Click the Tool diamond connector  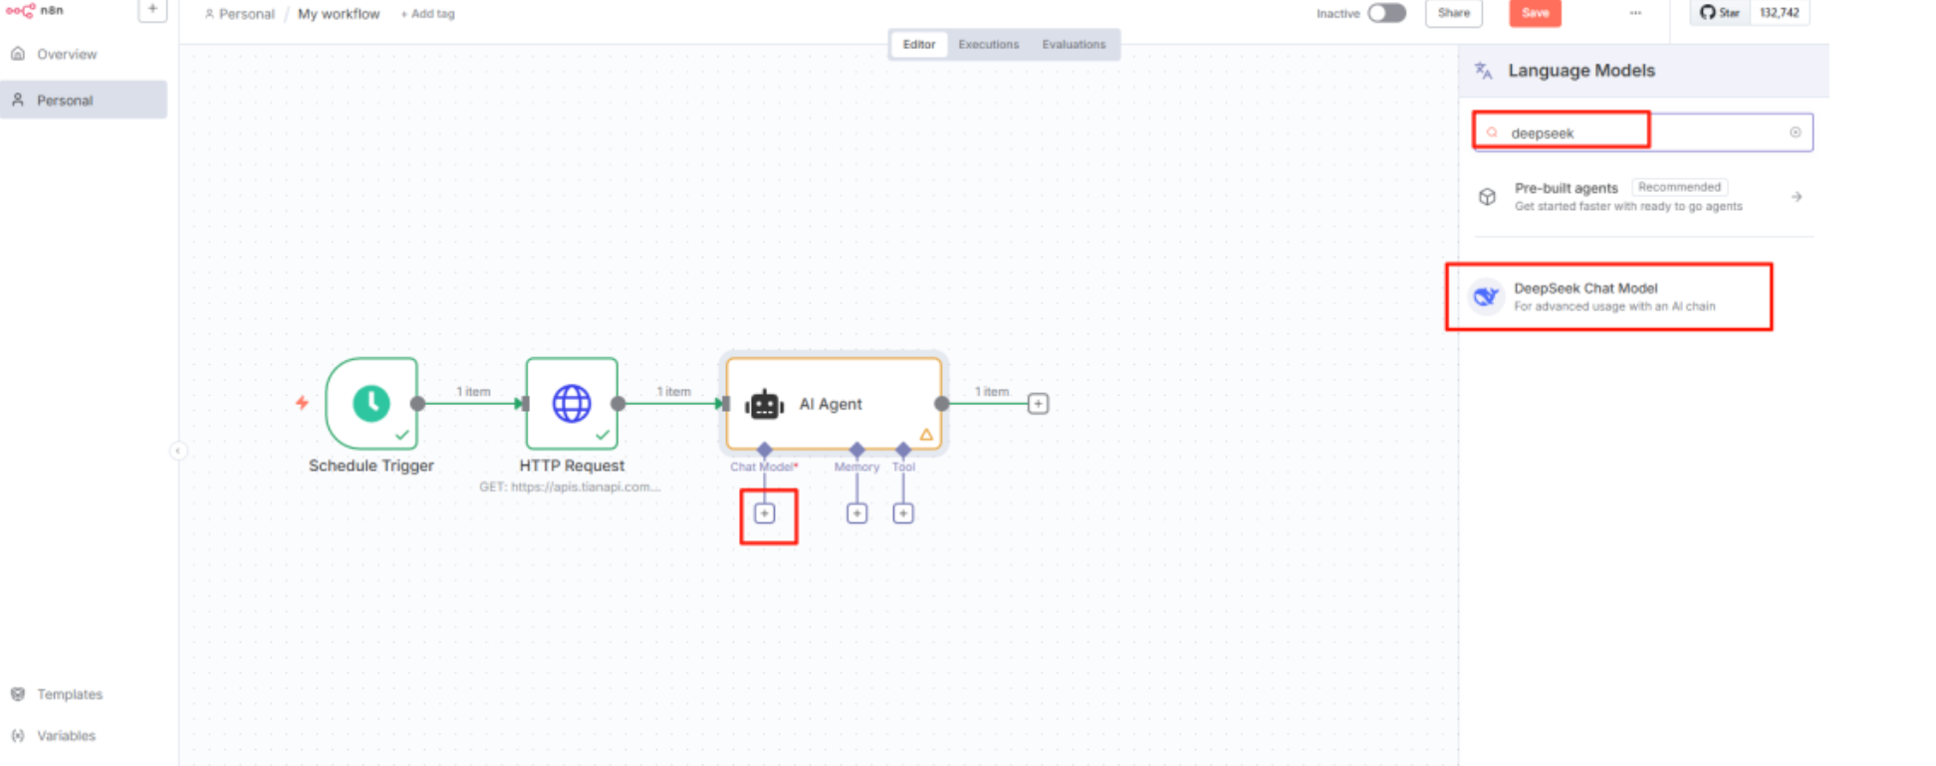903,450
